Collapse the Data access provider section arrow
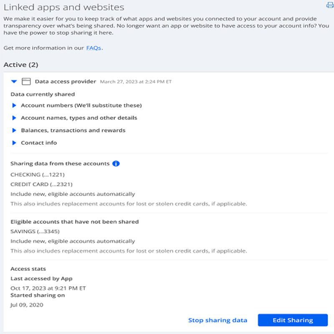 point(14,81)
